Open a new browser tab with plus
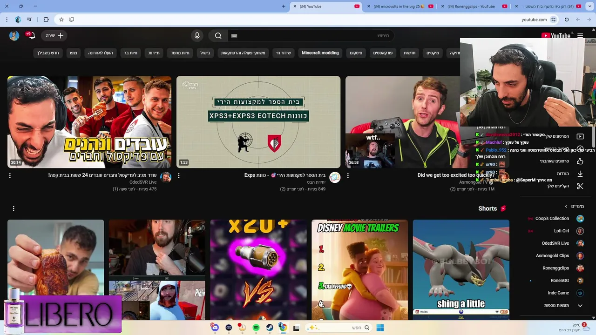 tap(284, 7)
